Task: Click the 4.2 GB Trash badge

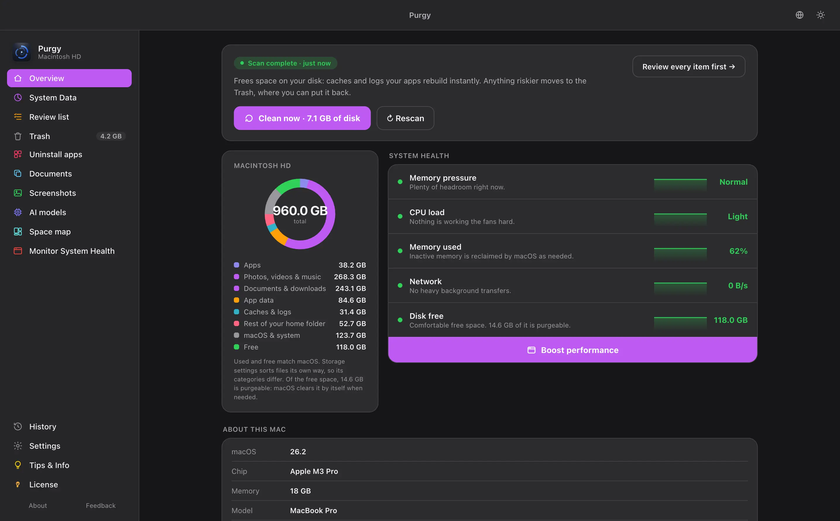Action: (x=111, y=136)
